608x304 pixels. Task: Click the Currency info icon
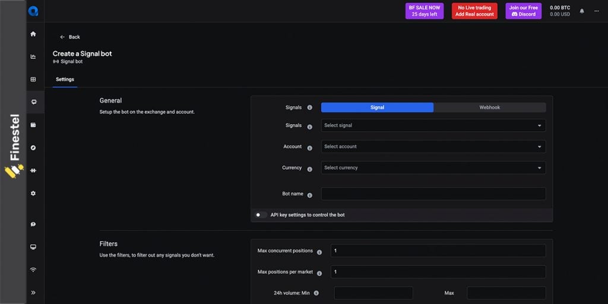310,169
